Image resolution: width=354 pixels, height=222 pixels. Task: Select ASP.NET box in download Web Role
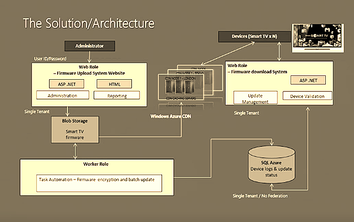point(308,80)
